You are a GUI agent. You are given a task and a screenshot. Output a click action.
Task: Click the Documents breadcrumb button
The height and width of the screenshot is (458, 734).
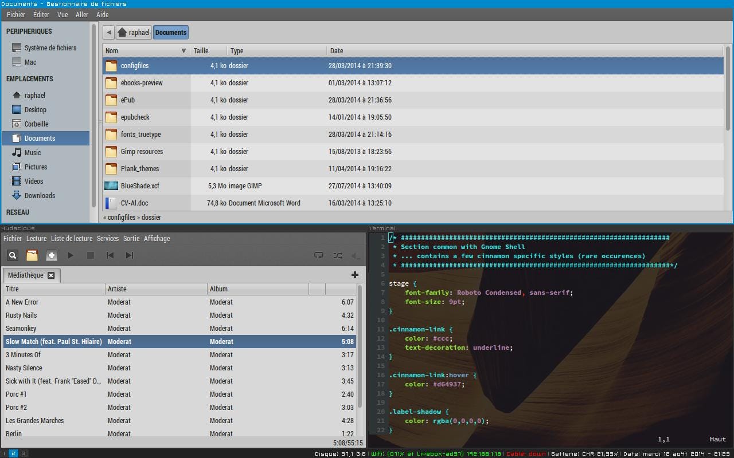tap(171, 33)
